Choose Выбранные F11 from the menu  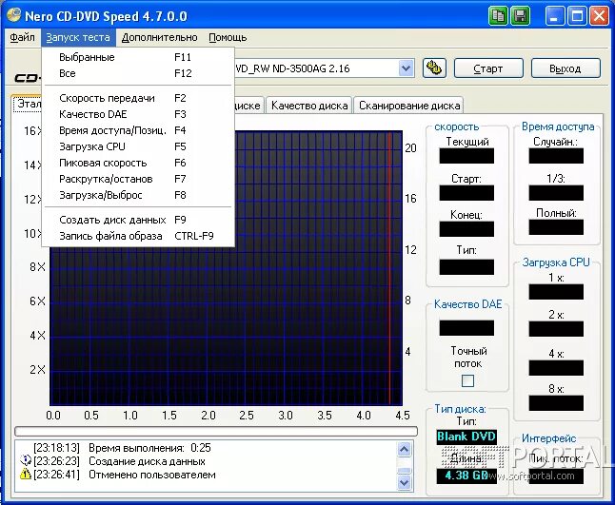(x=138, y=57)
